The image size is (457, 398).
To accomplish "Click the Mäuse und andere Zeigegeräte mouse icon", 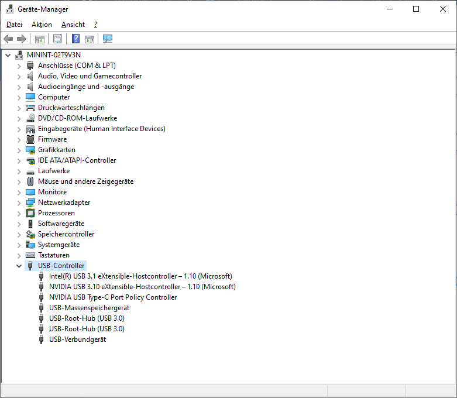I will 30,181.
